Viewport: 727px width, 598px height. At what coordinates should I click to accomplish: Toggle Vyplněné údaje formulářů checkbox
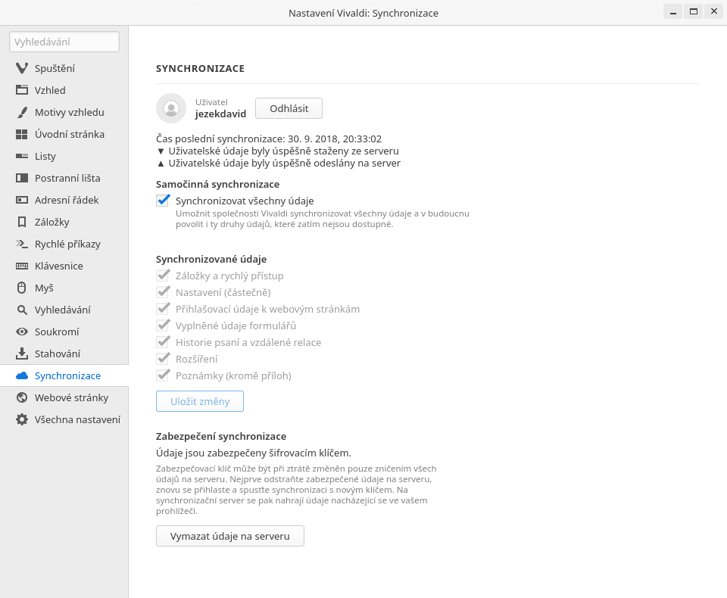(x=163, y=325)
